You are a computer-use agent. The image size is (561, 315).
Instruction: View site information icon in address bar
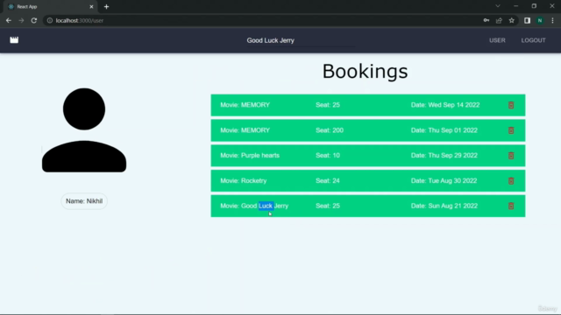[x=50, y=21]
